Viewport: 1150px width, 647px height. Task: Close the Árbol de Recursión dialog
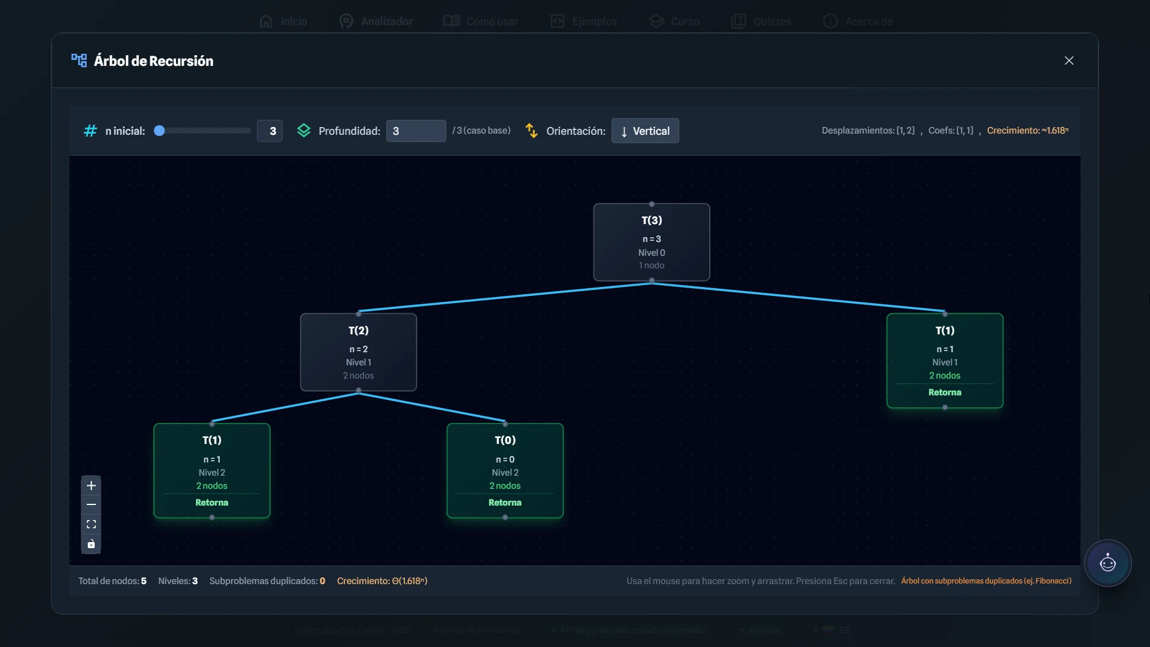click(x=1069, y=61)
